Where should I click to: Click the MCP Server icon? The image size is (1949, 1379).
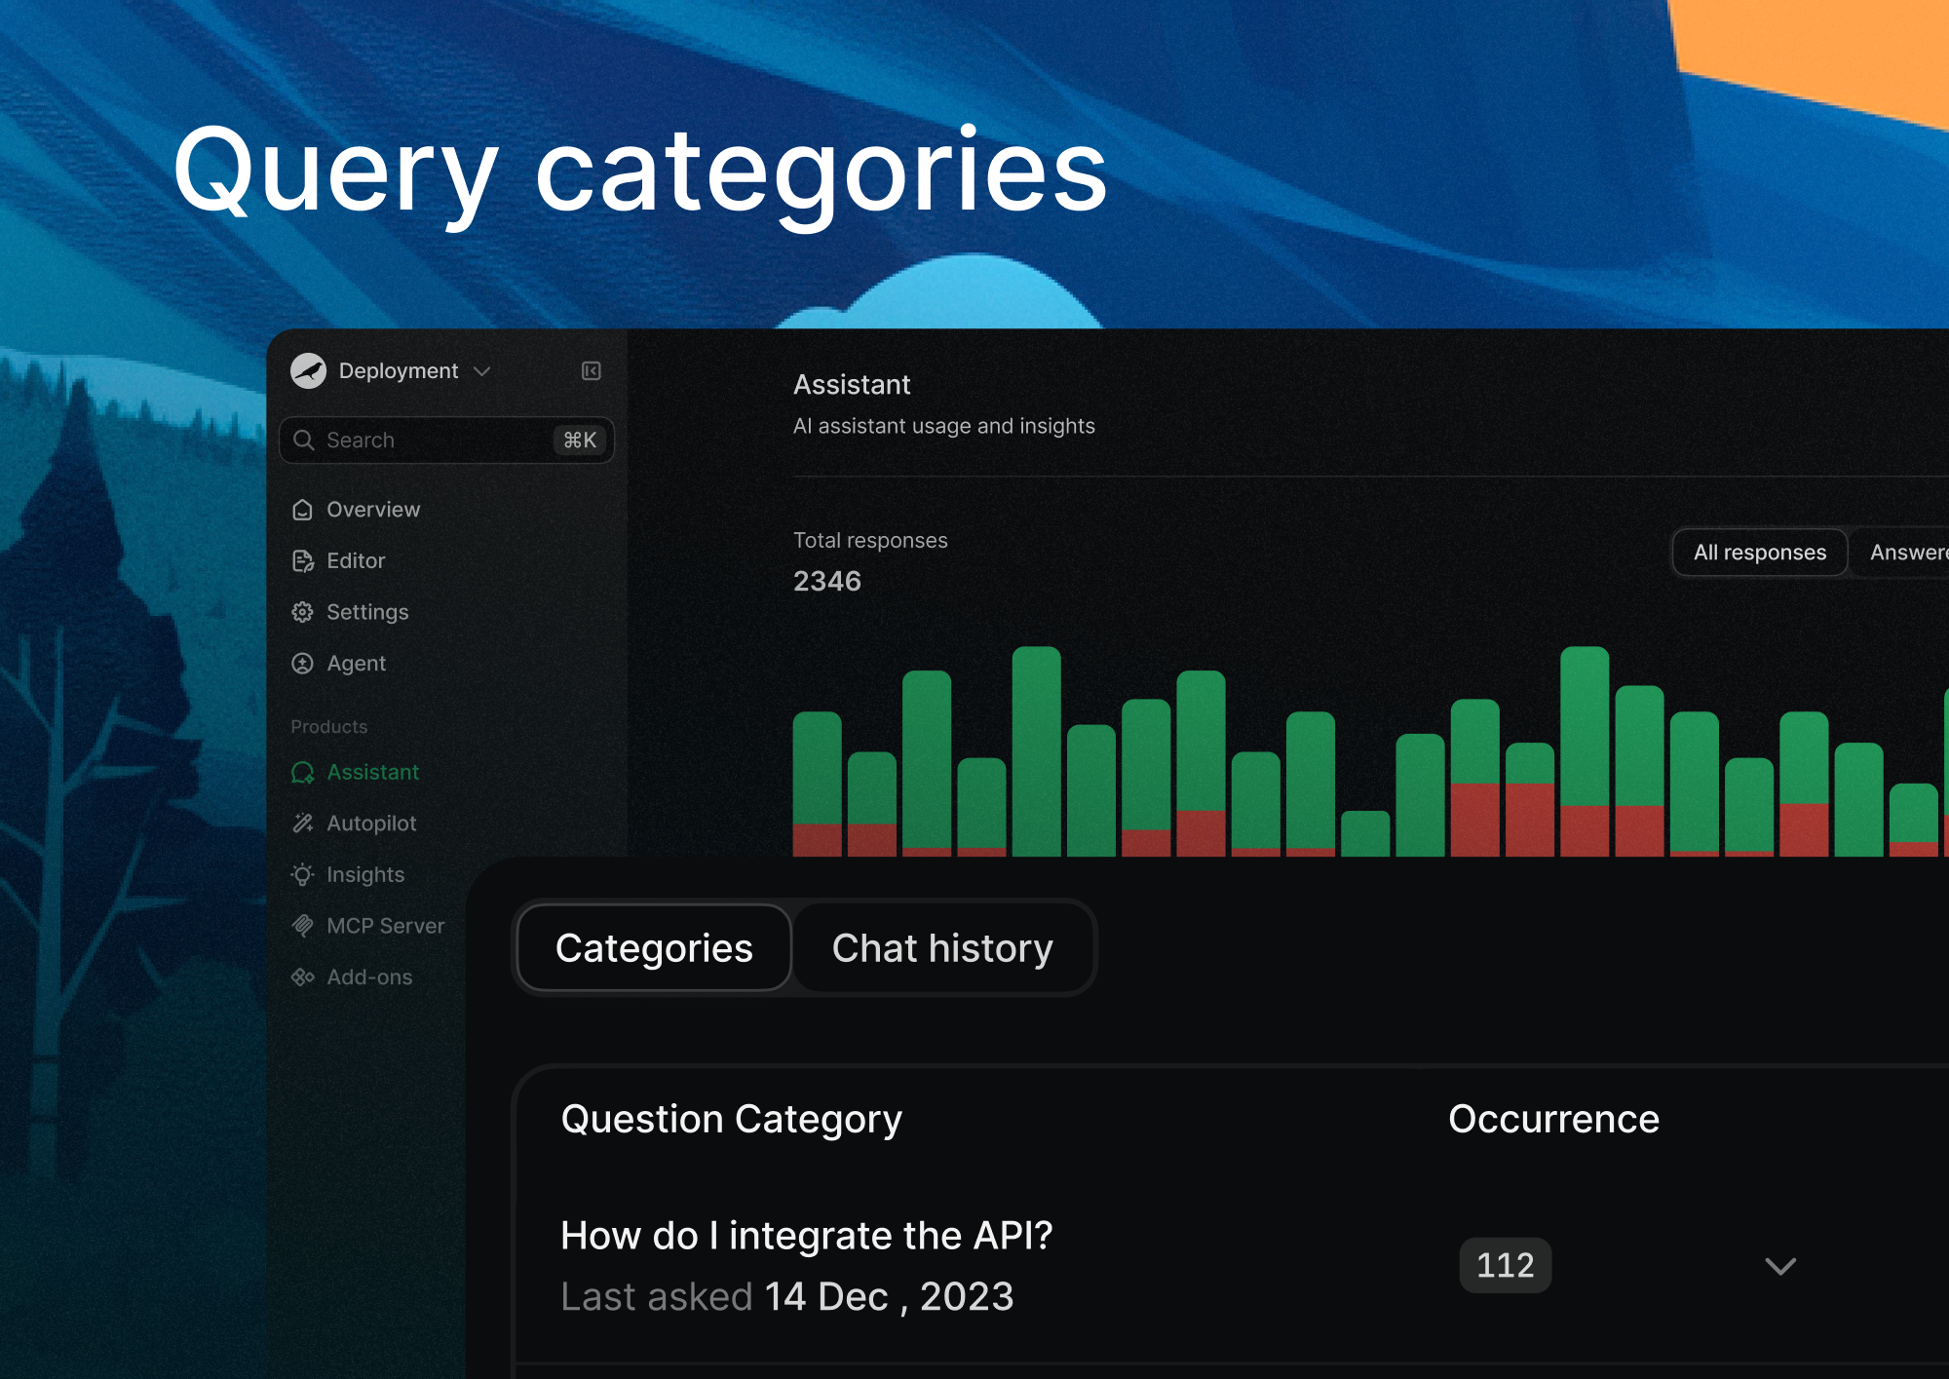(303, 925)
